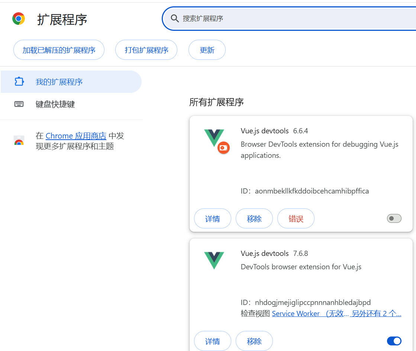Image resolution: width=416 pixels, height=351 pixels.
Task: Click the 扩展程序 page title
Action: (x=62, y=20)
